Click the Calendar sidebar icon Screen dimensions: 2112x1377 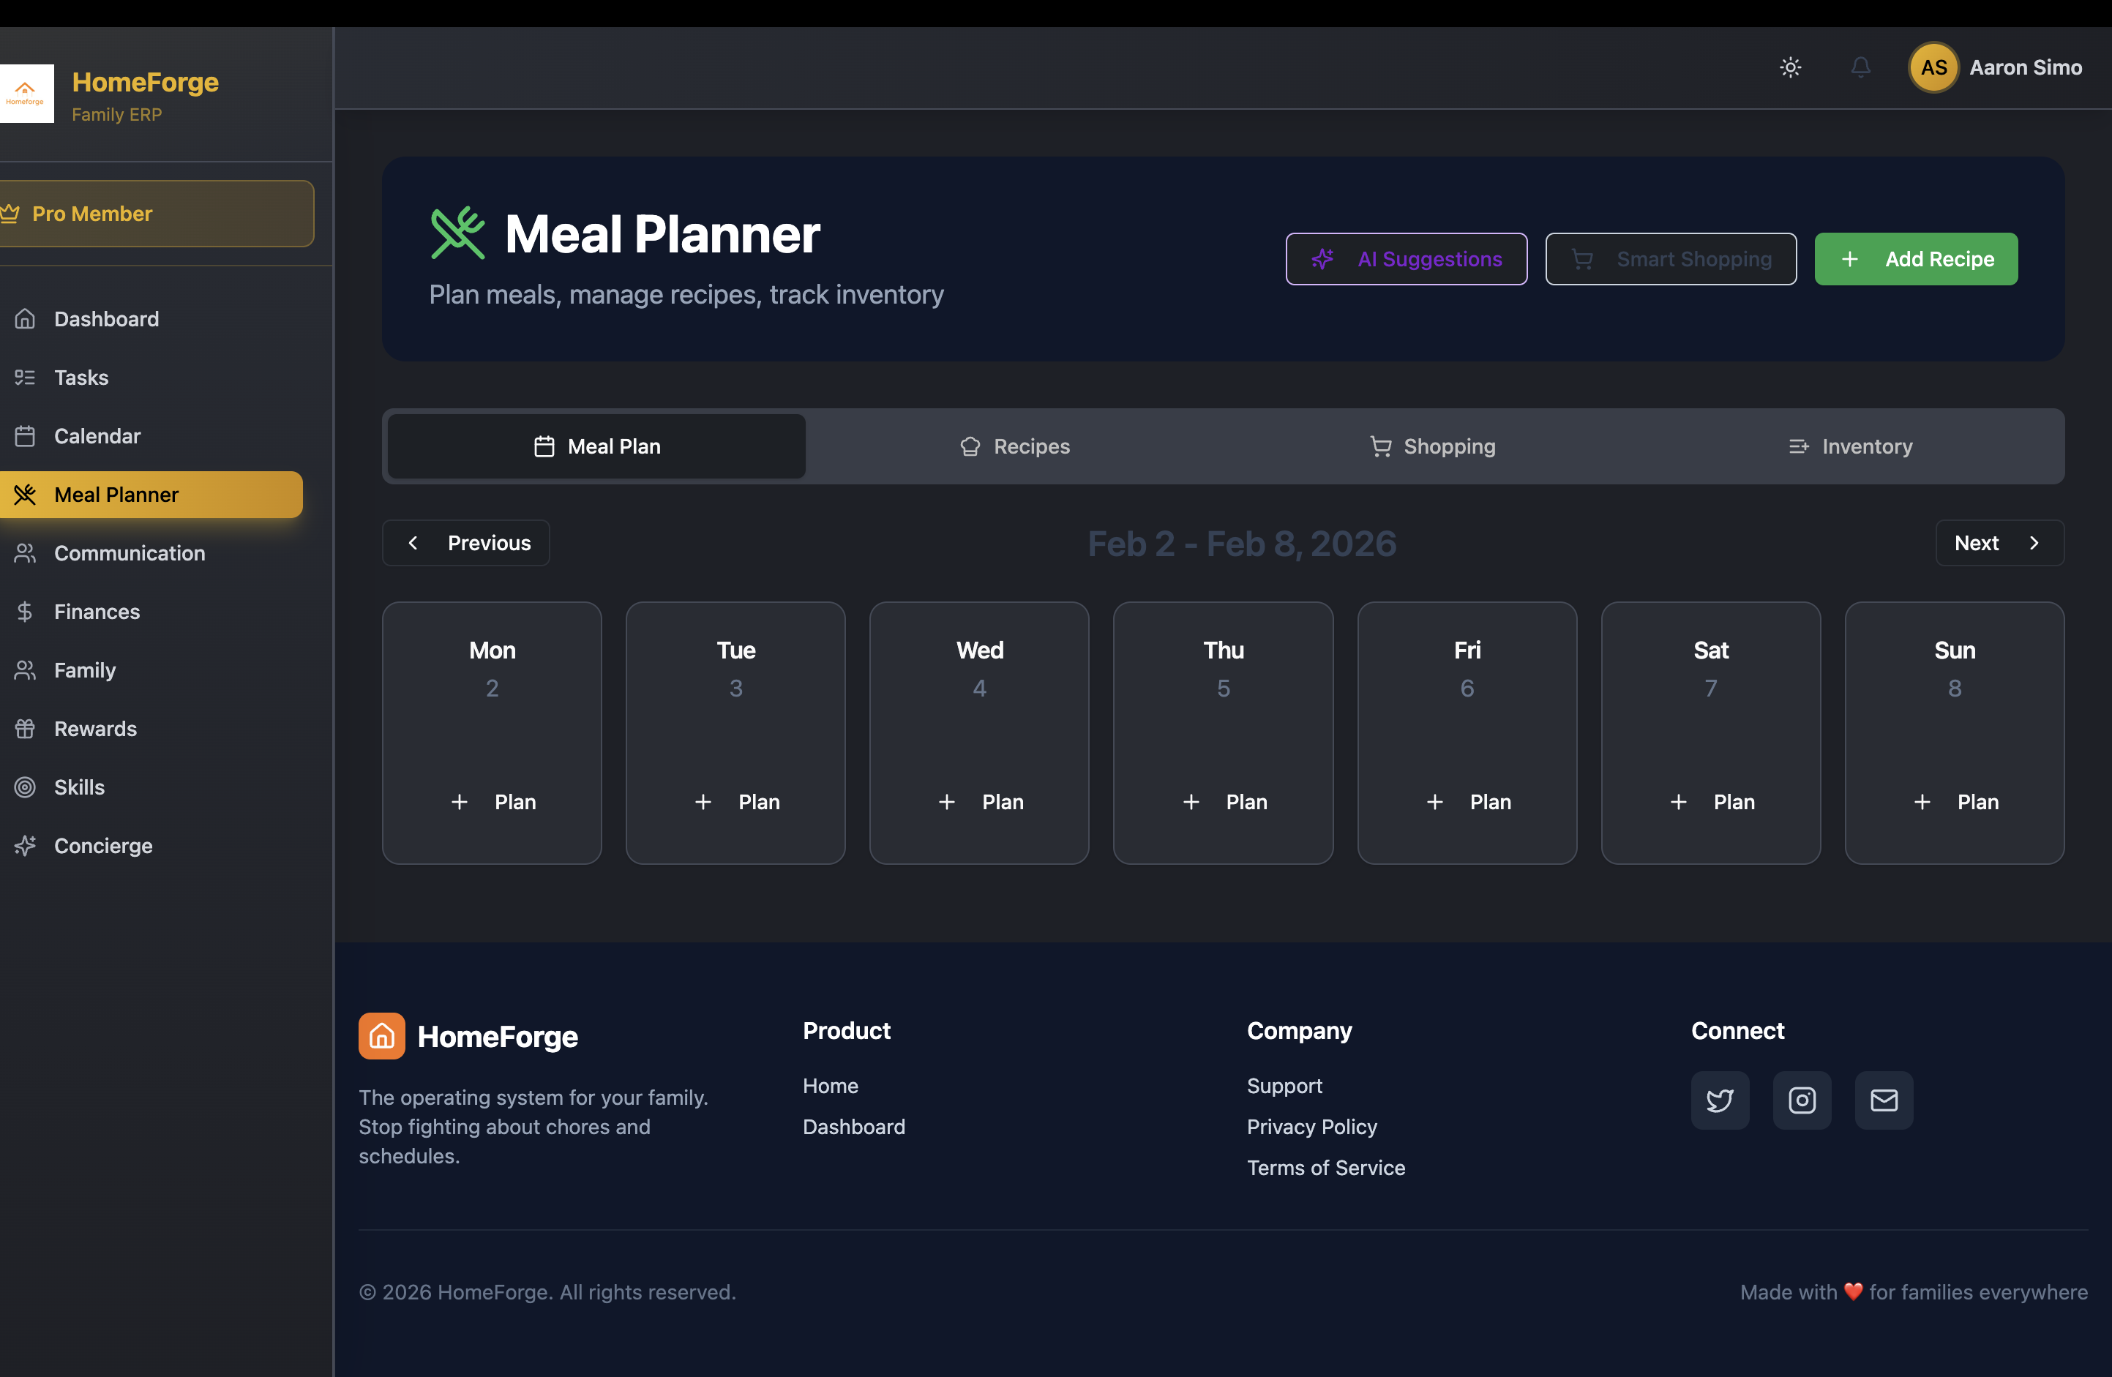(x=25, y=435)
